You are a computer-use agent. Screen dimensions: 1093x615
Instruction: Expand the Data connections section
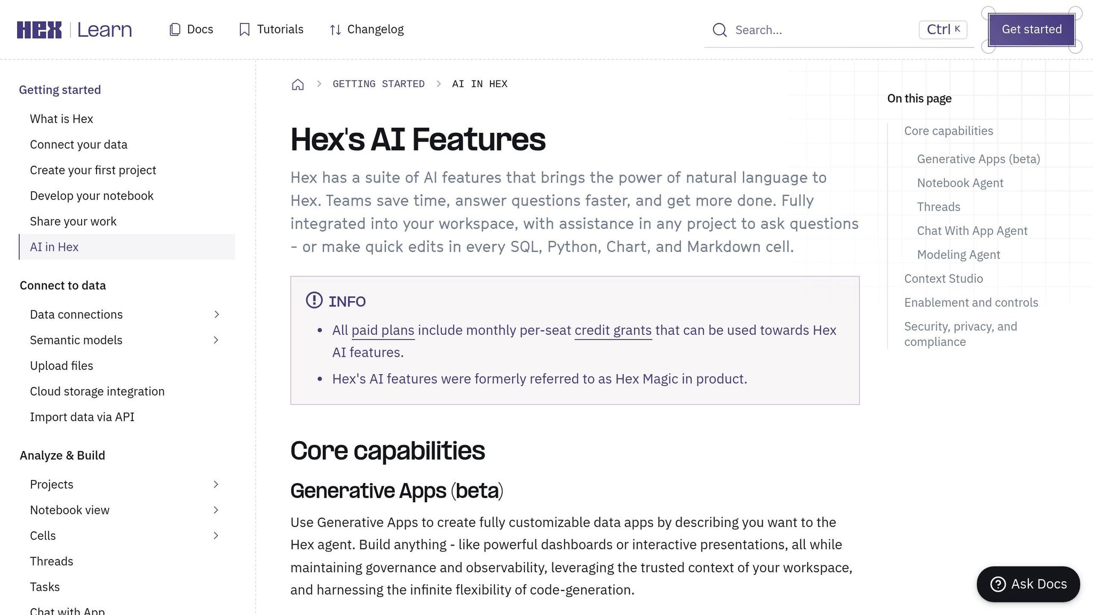(216, 314)
